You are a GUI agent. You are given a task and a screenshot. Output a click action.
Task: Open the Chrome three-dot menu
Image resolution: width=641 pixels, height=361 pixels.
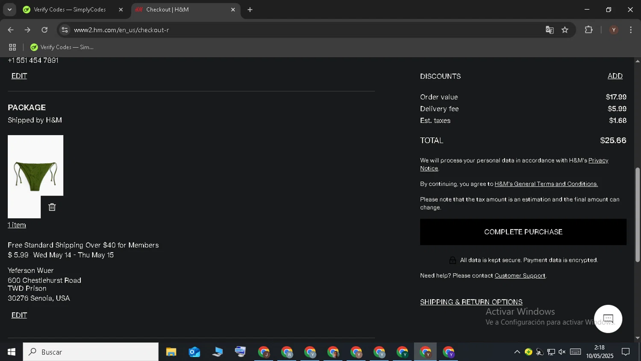(631, 30)
